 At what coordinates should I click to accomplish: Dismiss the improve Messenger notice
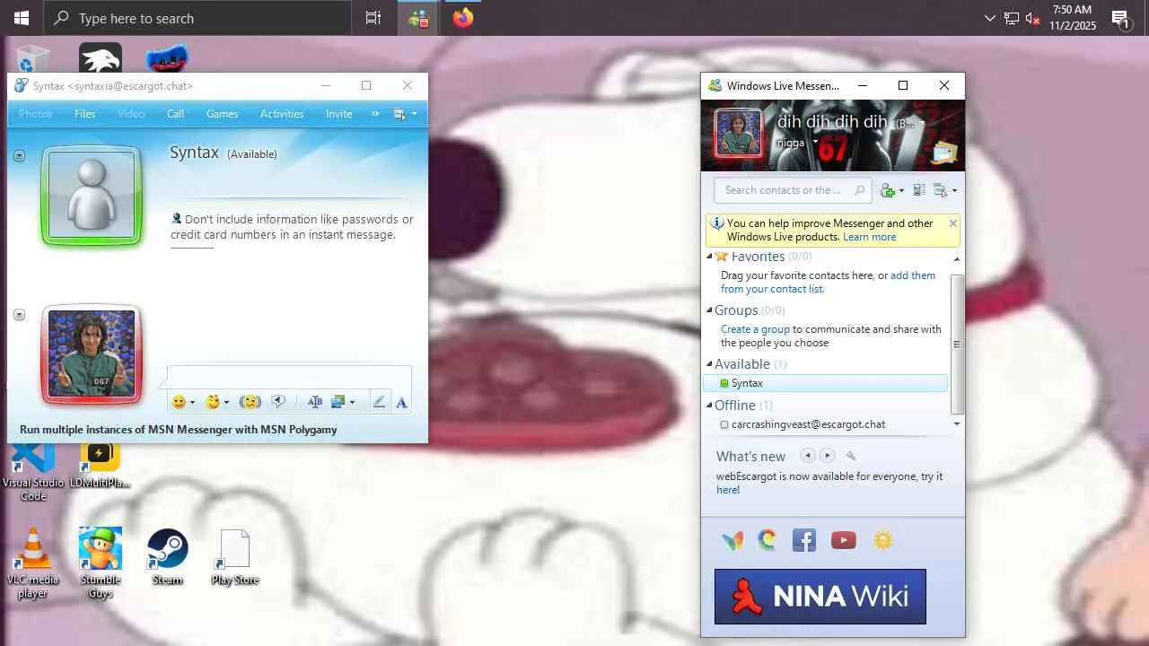click(953, 223)
